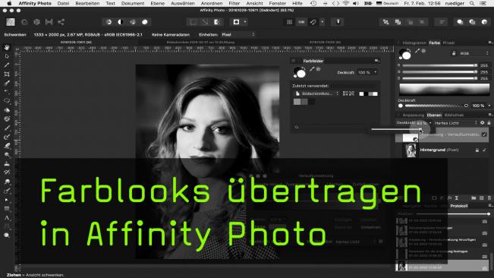Adjust the Farbe panel Deckkraft slider
This screenshot has height=278, width=494.
(x=436, y=106)
